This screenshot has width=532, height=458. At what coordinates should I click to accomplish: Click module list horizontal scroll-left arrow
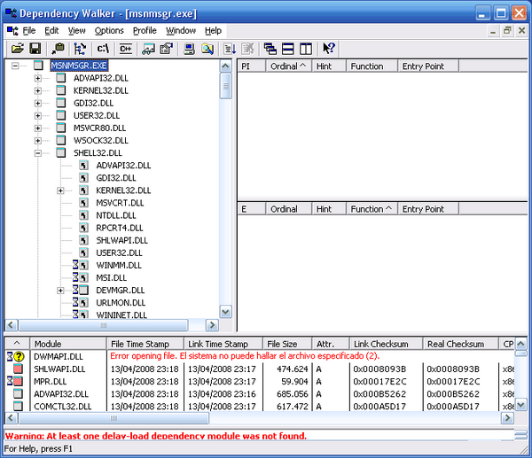(x=11, y=417)
